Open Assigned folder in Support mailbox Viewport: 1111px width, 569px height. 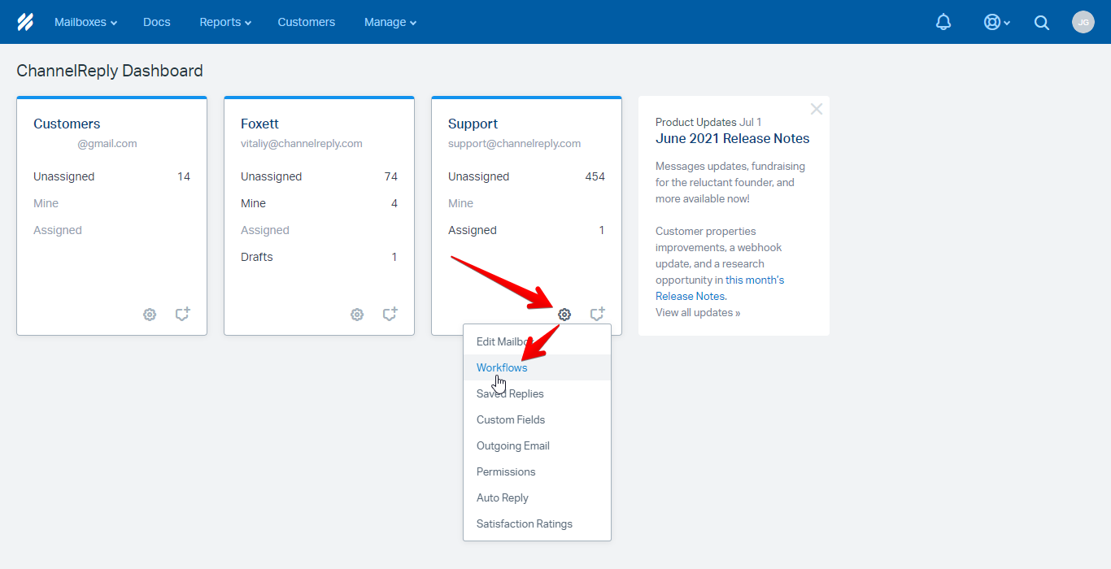coord(526,230)
